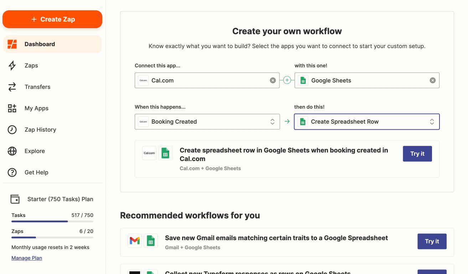Open the Starter Plan panel
Screen dimensions: 468x274
pyautogui.click(x=52, y=199)
